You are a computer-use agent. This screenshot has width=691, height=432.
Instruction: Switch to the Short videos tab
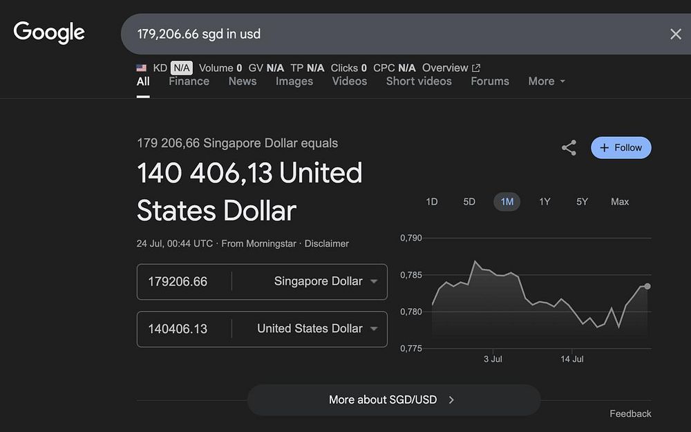coord(419,82)
